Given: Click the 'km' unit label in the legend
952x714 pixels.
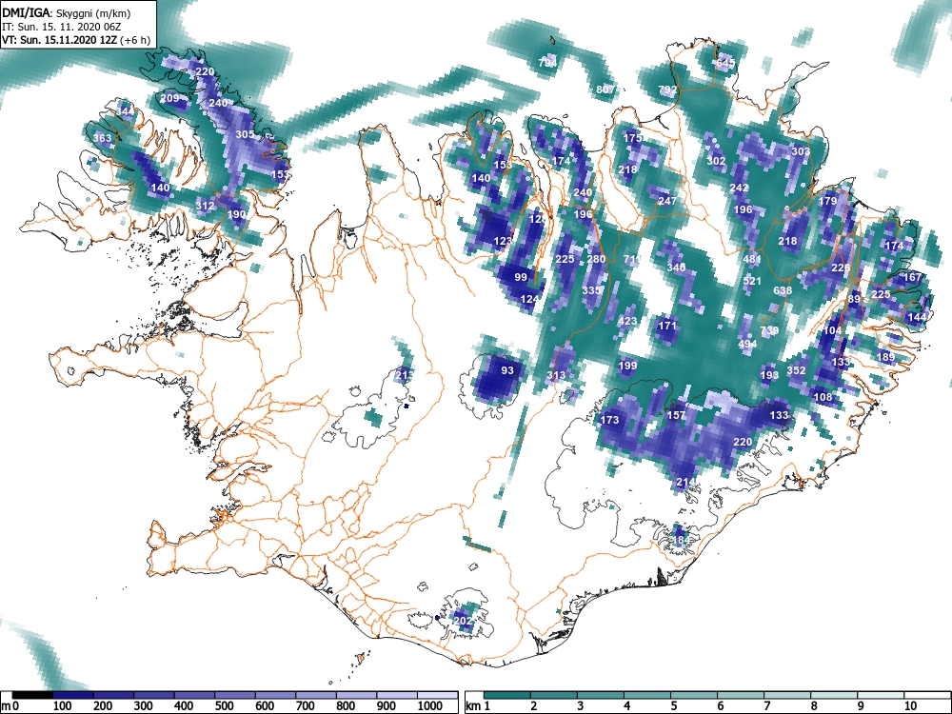Looking at the screenshot, I should click(474, 705).
